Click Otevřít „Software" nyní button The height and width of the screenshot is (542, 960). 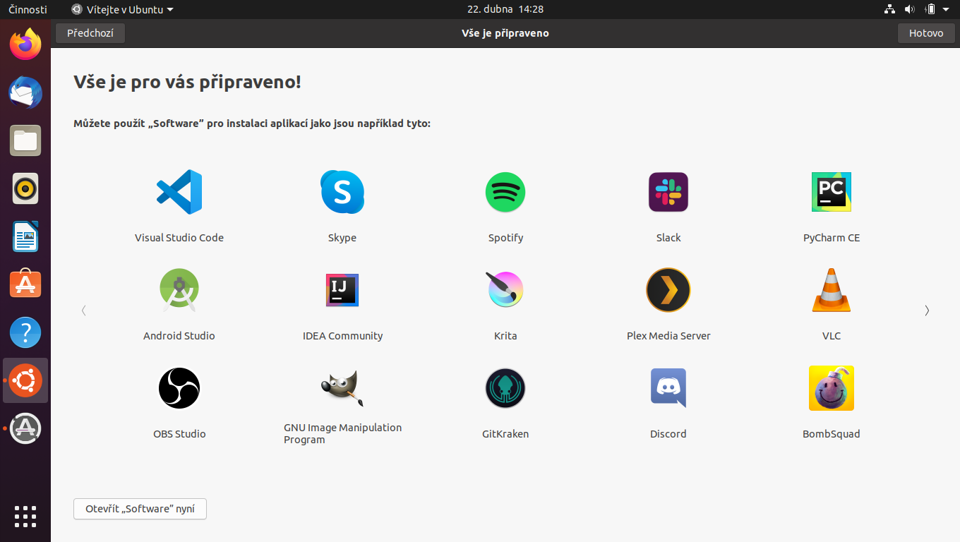(140, 509)
